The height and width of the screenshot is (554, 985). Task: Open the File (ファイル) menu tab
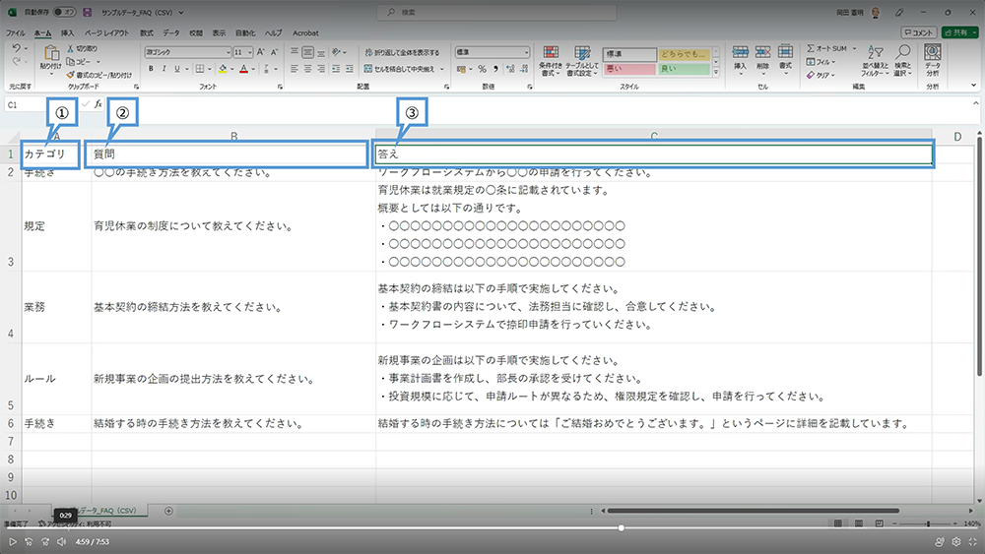[16, 32]
